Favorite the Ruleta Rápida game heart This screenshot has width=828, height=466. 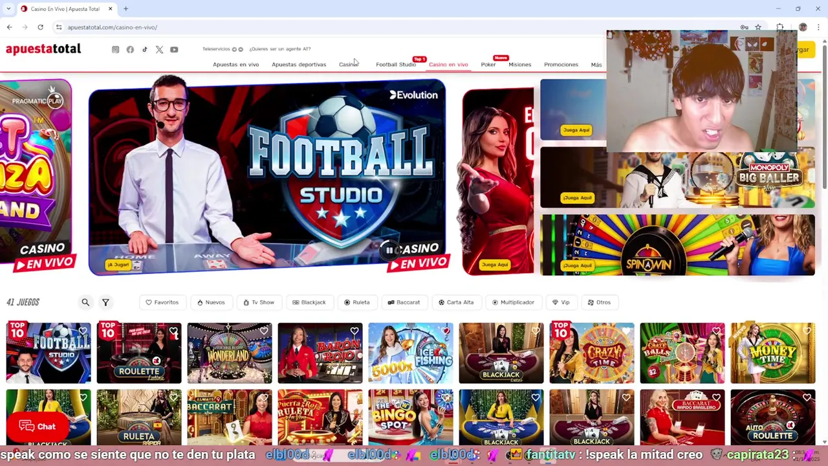coord(173,397)
